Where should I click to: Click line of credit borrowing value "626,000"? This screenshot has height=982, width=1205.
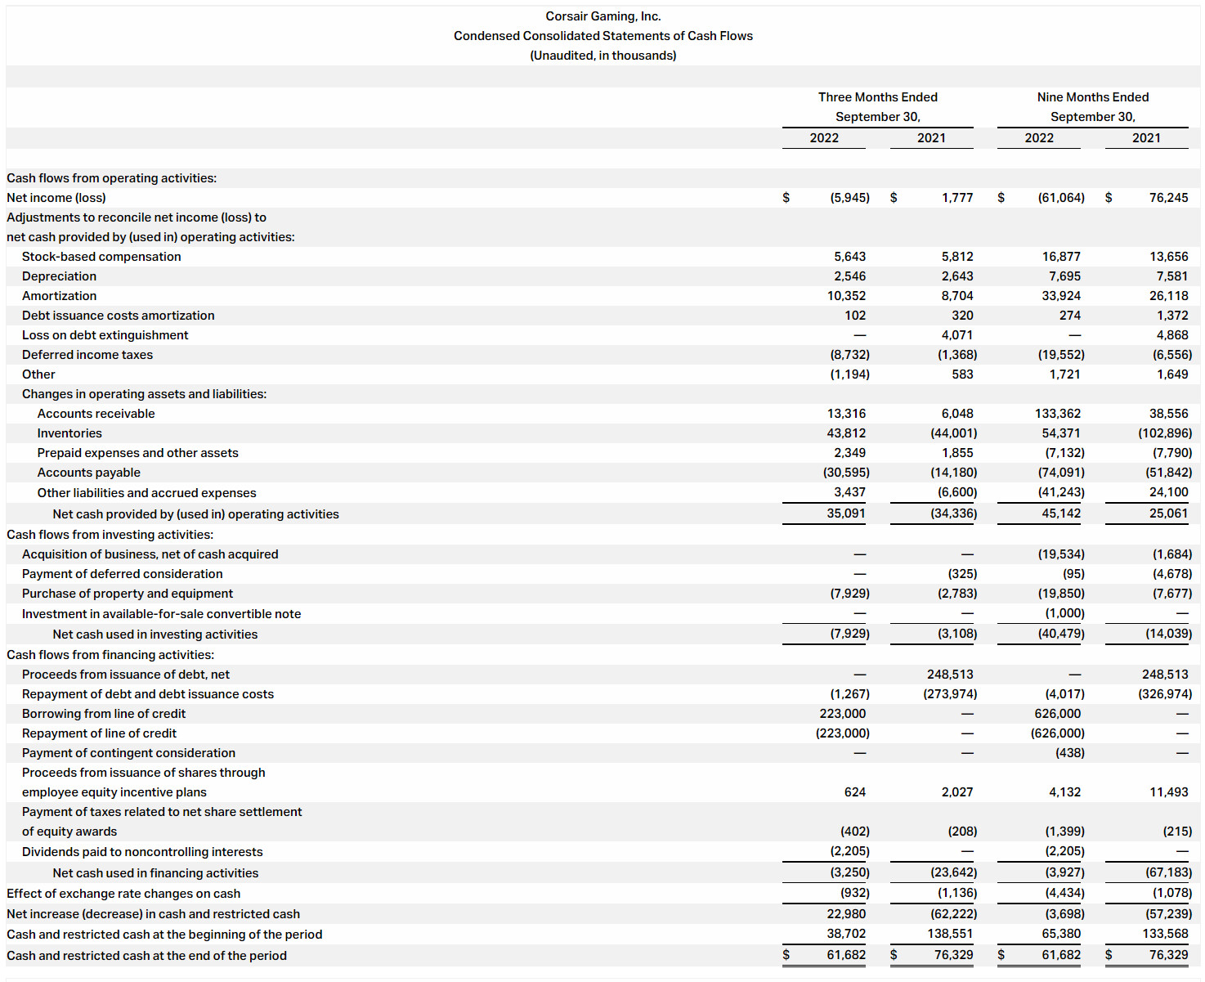click(1058, 714)
